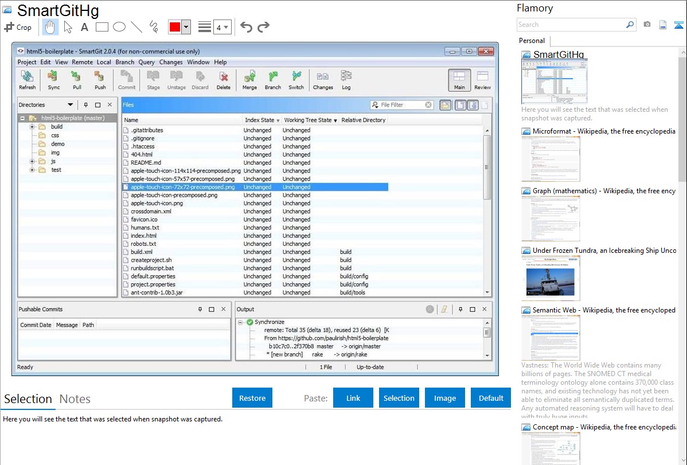The width and height of the screenshot is (687, 465).
Task: Choose the freehand drawing tool
Action: coord(154,27)
